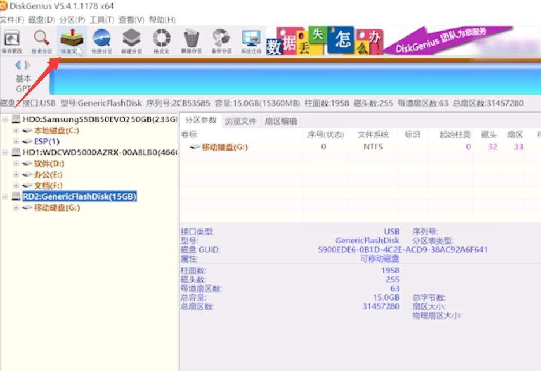Select the 文档(F:) partition in the tree
This screenshot has height=371, width=541.
[48, 186]
